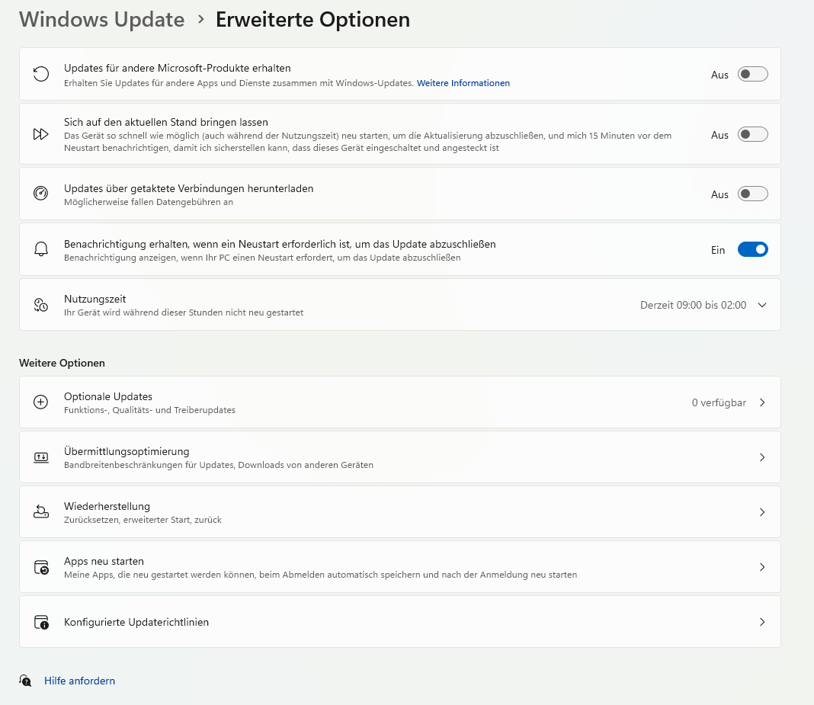Enable downloads über getaktete Verbindungen
The width and height of the screenshot is (814, 705).
752,194
